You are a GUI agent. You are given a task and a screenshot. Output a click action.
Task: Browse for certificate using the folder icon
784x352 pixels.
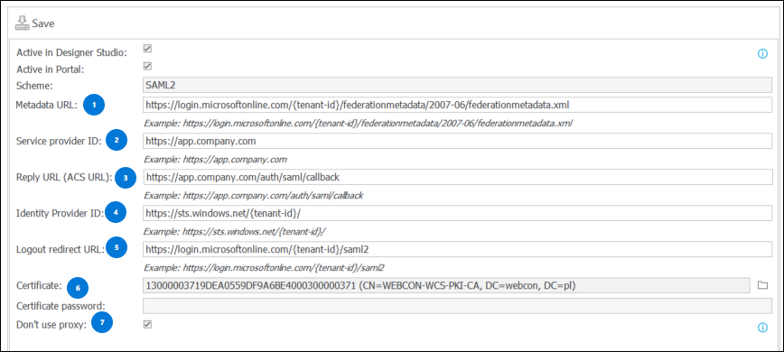click(x=762, y=285)
